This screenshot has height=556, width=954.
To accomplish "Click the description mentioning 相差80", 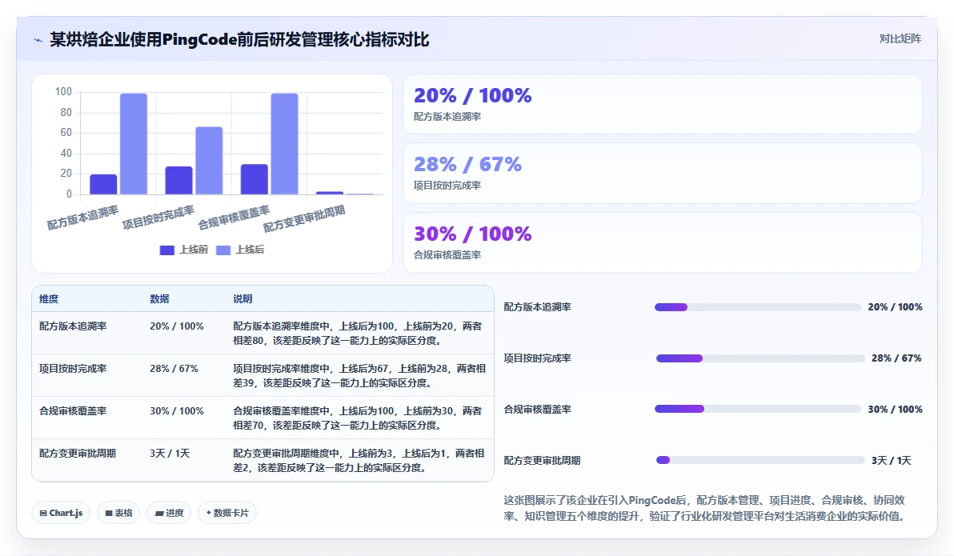I will tap(358, 334).
